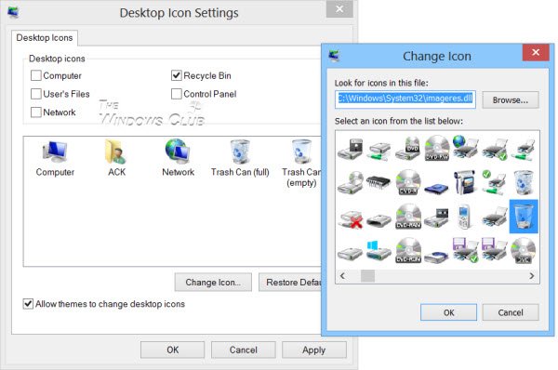This screenshot has height=370, width=558.
Task: Select the Computer icon in Desktop Icon Settings
Action: [x=55, y=158]
